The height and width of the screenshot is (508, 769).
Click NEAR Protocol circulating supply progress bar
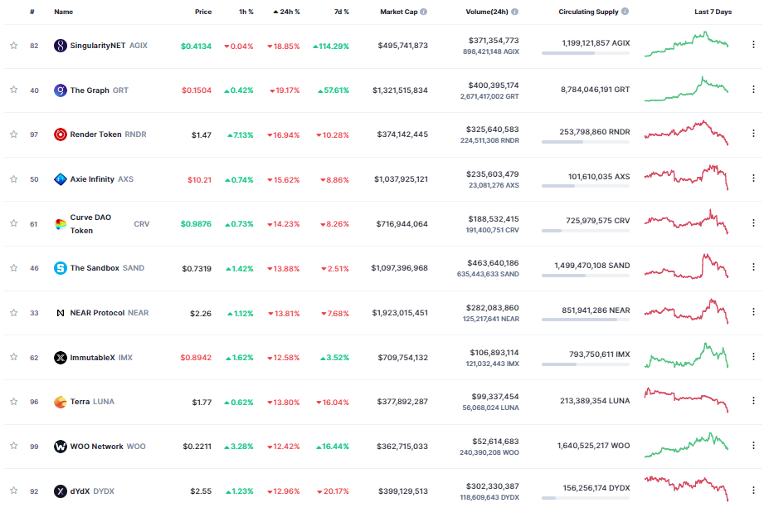pyautogui.click(x=586, y=320)
